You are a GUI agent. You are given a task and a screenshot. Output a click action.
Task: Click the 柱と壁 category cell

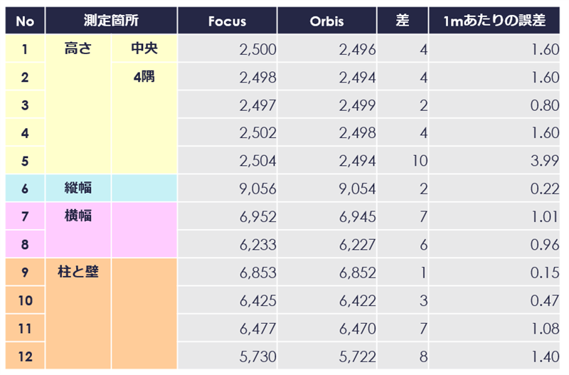coord(78,272)
